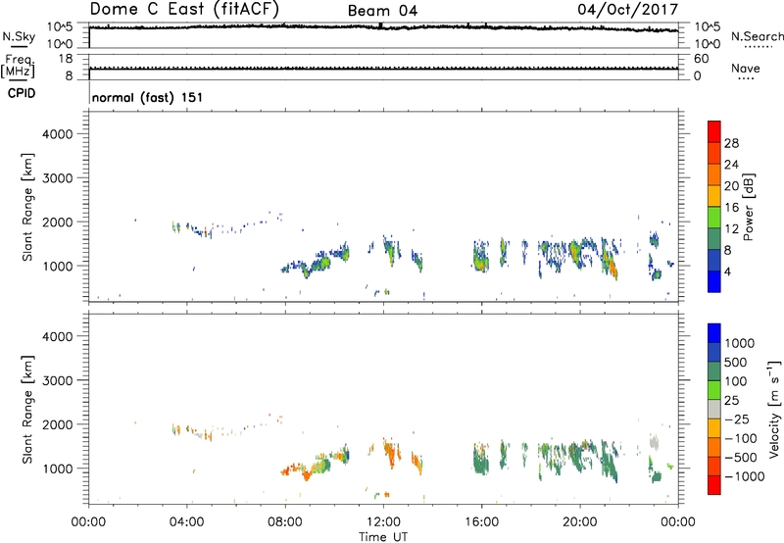Click the '60' Nave axis tick
This screenshot has width=784, height=543.
tap(702, 59)
